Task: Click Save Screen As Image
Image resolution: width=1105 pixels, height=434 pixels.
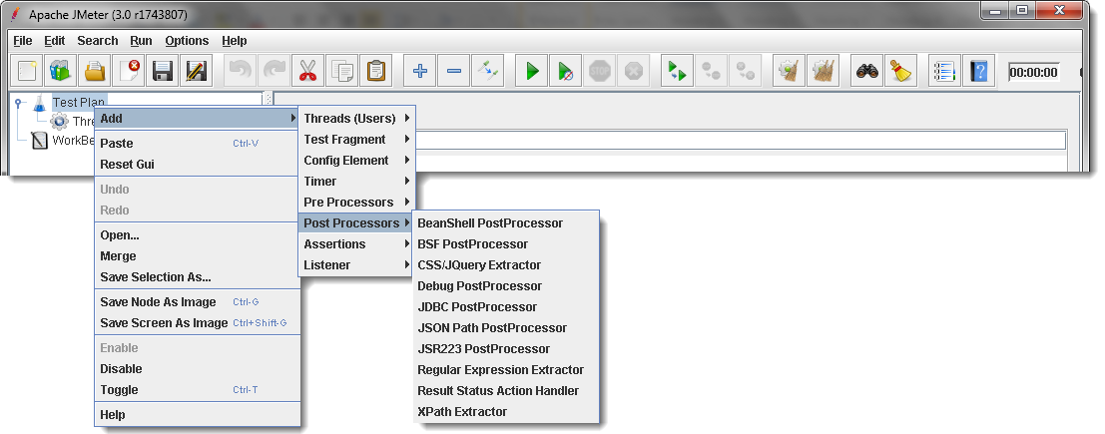Action: click(x=198, y=323)
